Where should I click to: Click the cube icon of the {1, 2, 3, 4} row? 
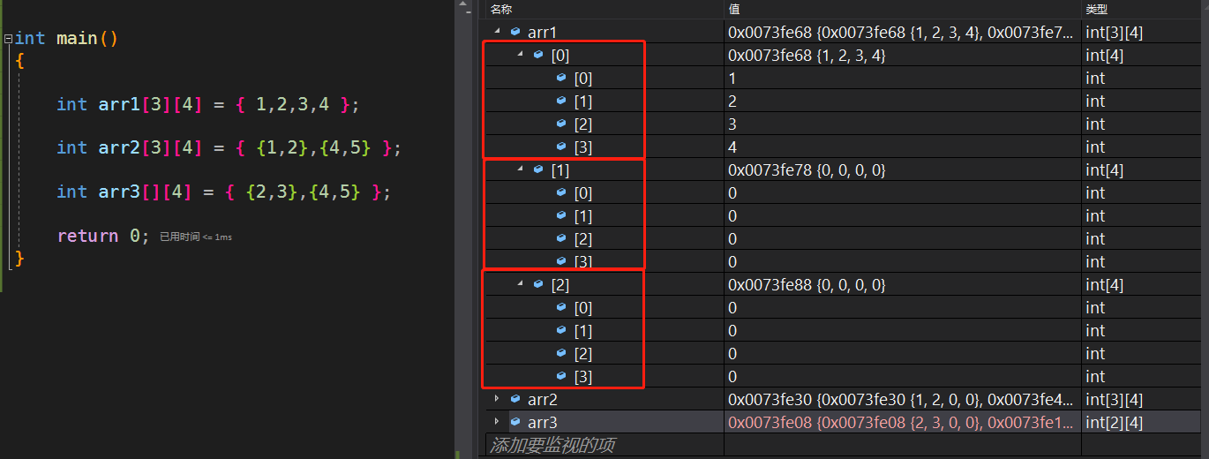point(538,55)
